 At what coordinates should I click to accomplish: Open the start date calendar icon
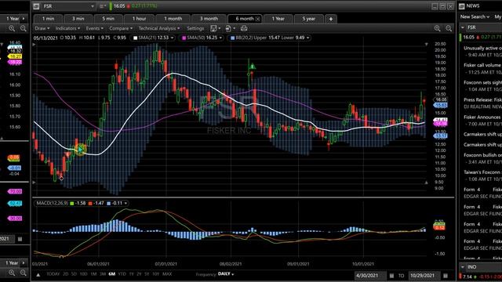coord(392,275)
